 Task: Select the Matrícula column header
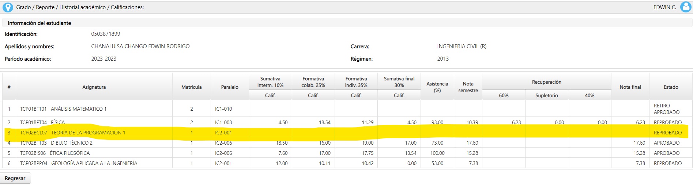click(x=192, y=87)
